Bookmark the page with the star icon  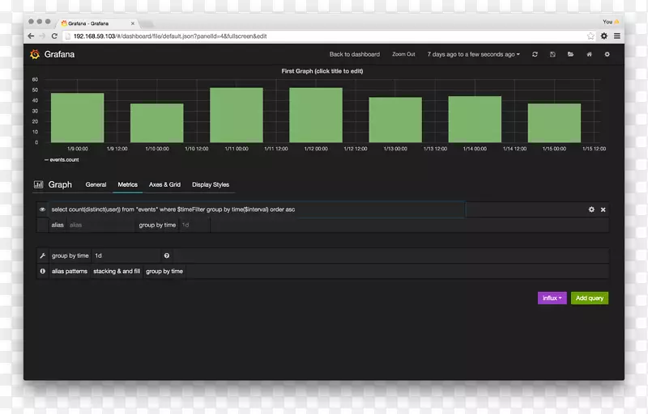coord(591,36)
